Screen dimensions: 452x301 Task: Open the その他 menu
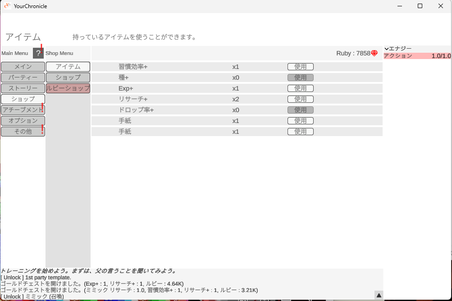pos(23,132)
